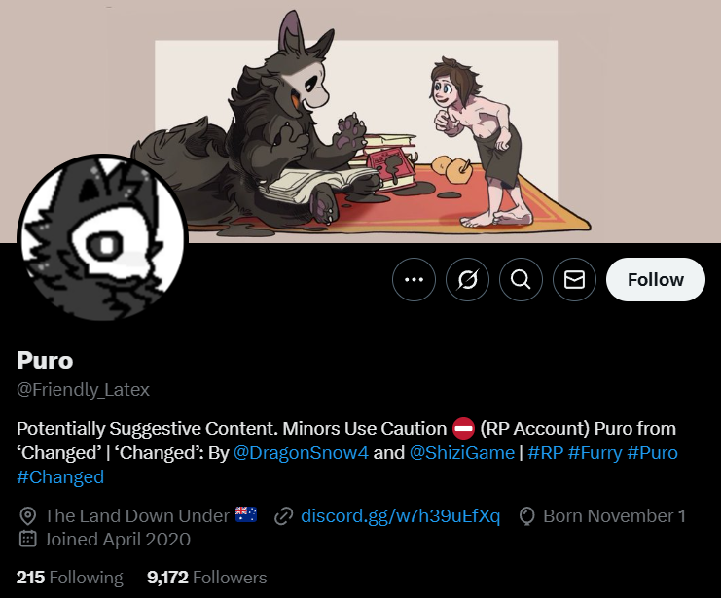Screen dimensions: 721x598
Task: Open the @ShiziGame mention link
Action: [461, 453]
